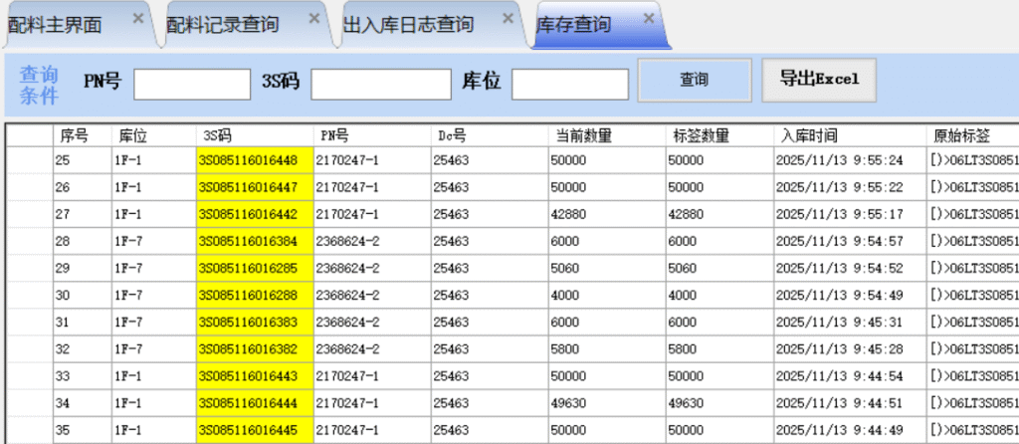Click 入库时间 cell 2025/11/13 9:44:54
This screenshot has width=1019, height=444.
(852, 376)
